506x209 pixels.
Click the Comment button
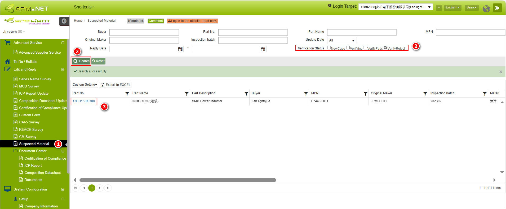pos(156,21)
